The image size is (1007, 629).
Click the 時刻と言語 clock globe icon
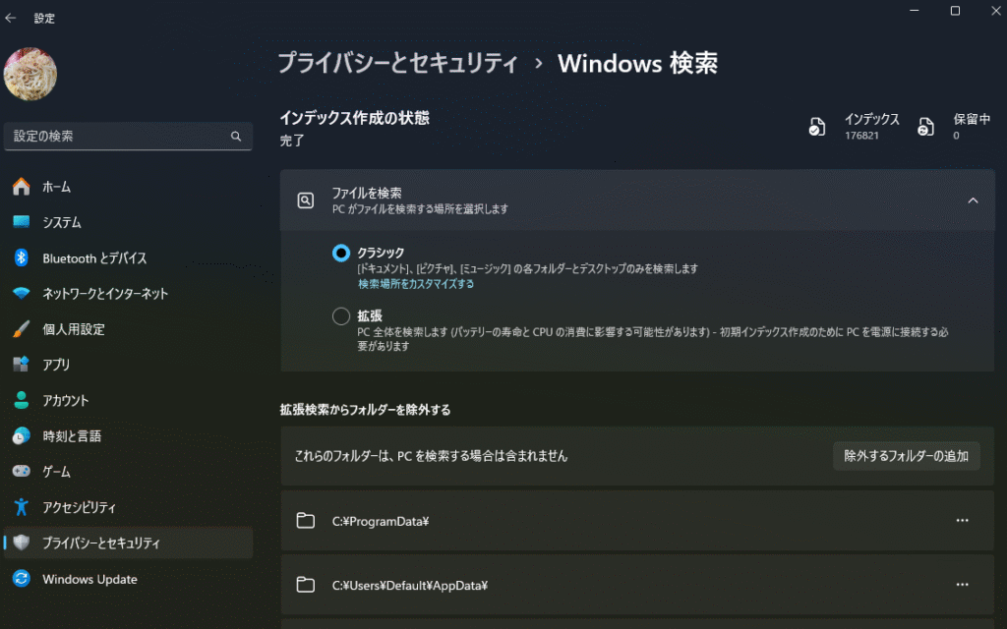click(x=22, y=435)
